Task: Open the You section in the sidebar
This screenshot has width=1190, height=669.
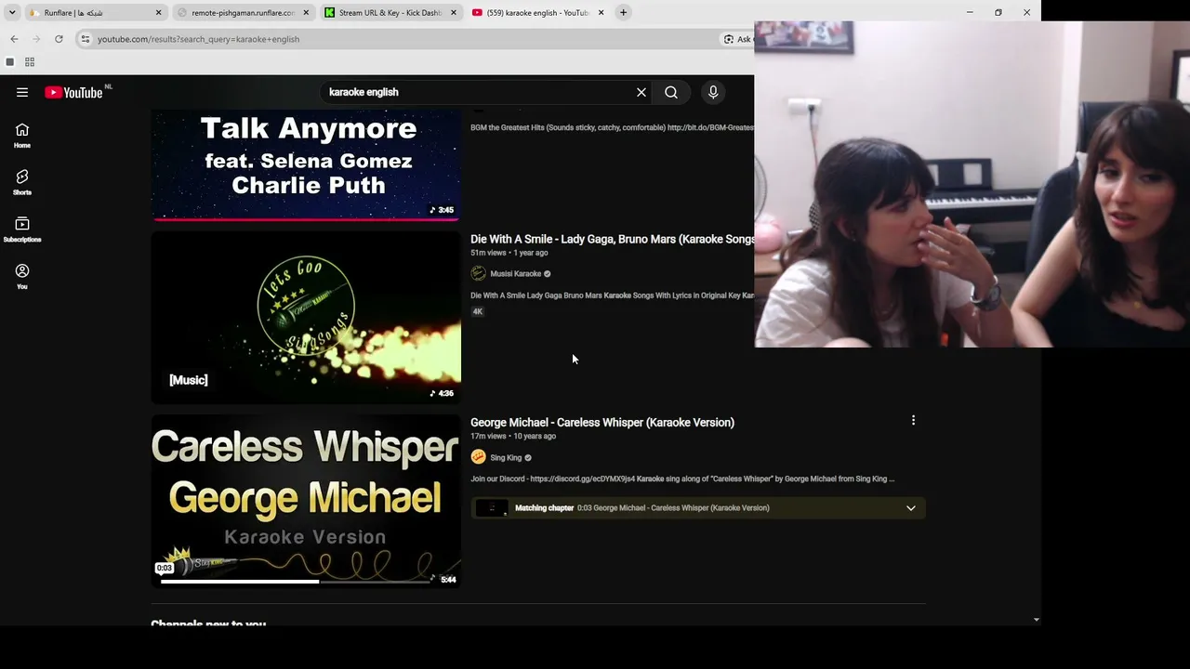Action: pos(22,276)
